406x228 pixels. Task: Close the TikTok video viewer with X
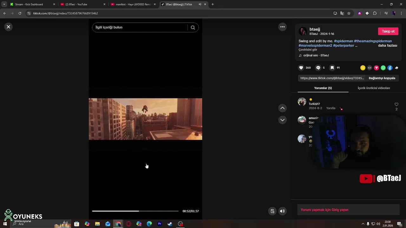tap(9, 27)
